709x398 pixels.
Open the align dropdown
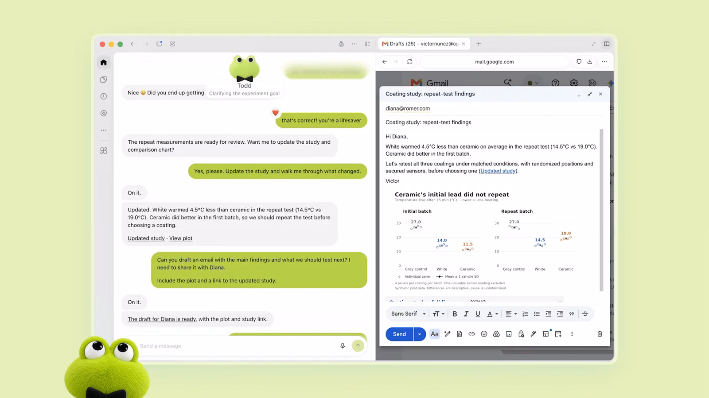coord(511,314)
